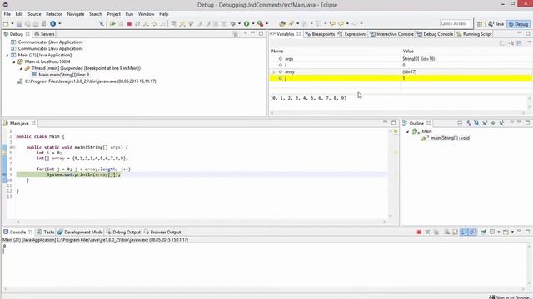Image resolution: width=533 pixels, height=299 pixels.
Task: Open the Refactor menu
Action: tap(54, 14)
